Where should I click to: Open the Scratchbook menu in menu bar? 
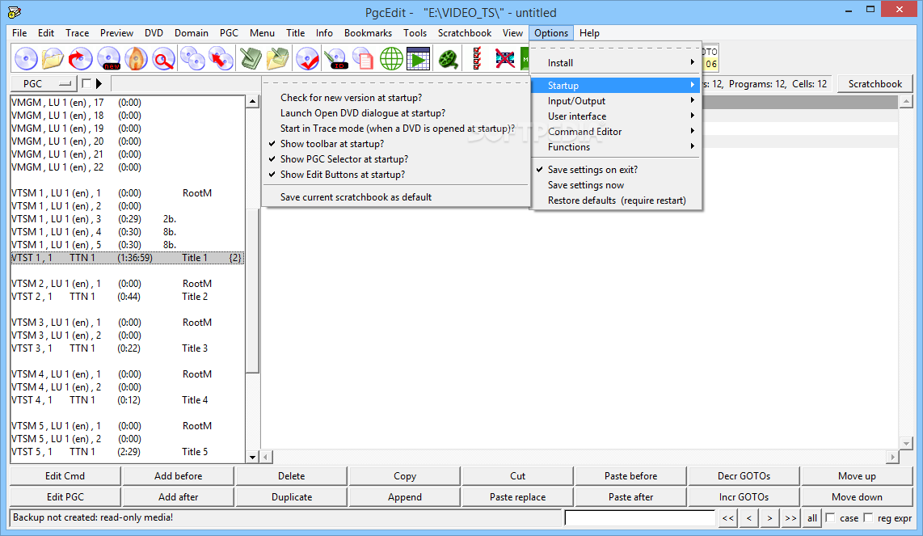(x=465, y=33)
